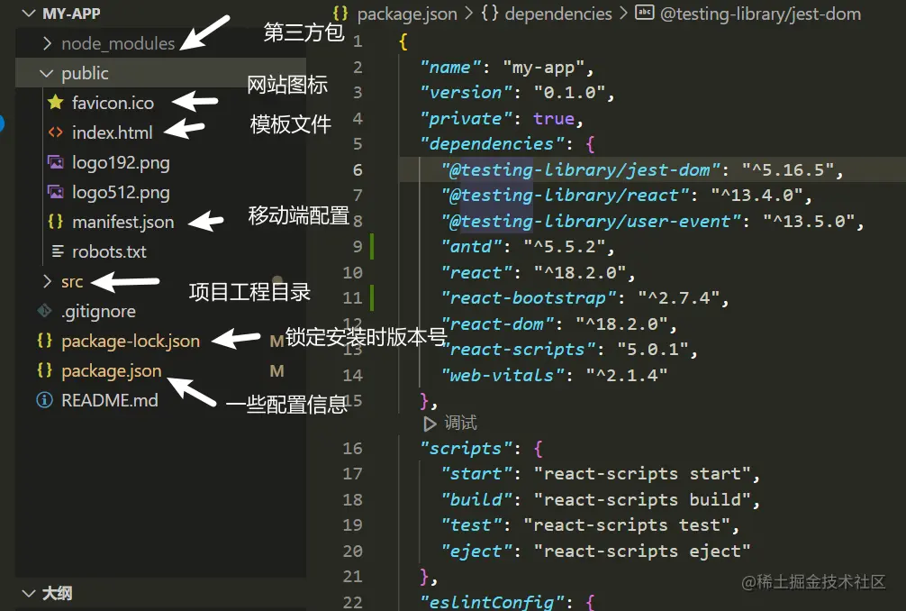The image size is (906, 611).
Task: Select package.json in the file tree
Action: coord(112,370)
